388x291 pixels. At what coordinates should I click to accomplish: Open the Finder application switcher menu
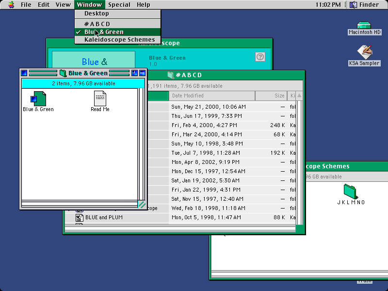[x=365, y=5]
